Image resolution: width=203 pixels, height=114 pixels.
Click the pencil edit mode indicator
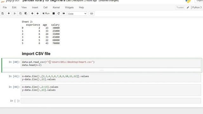188,8
